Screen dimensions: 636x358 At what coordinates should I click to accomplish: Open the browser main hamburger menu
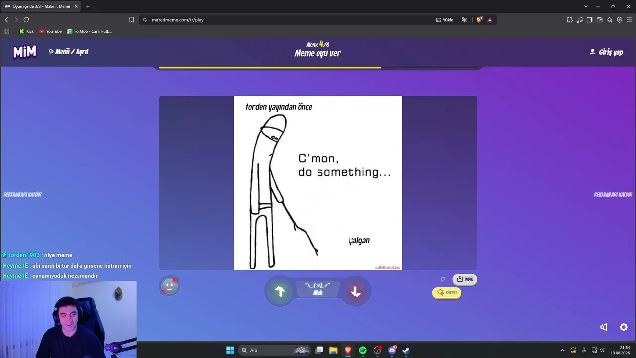[x=630, y=20]
